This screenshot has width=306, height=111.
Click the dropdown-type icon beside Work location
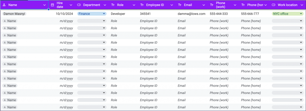(274, 5)
